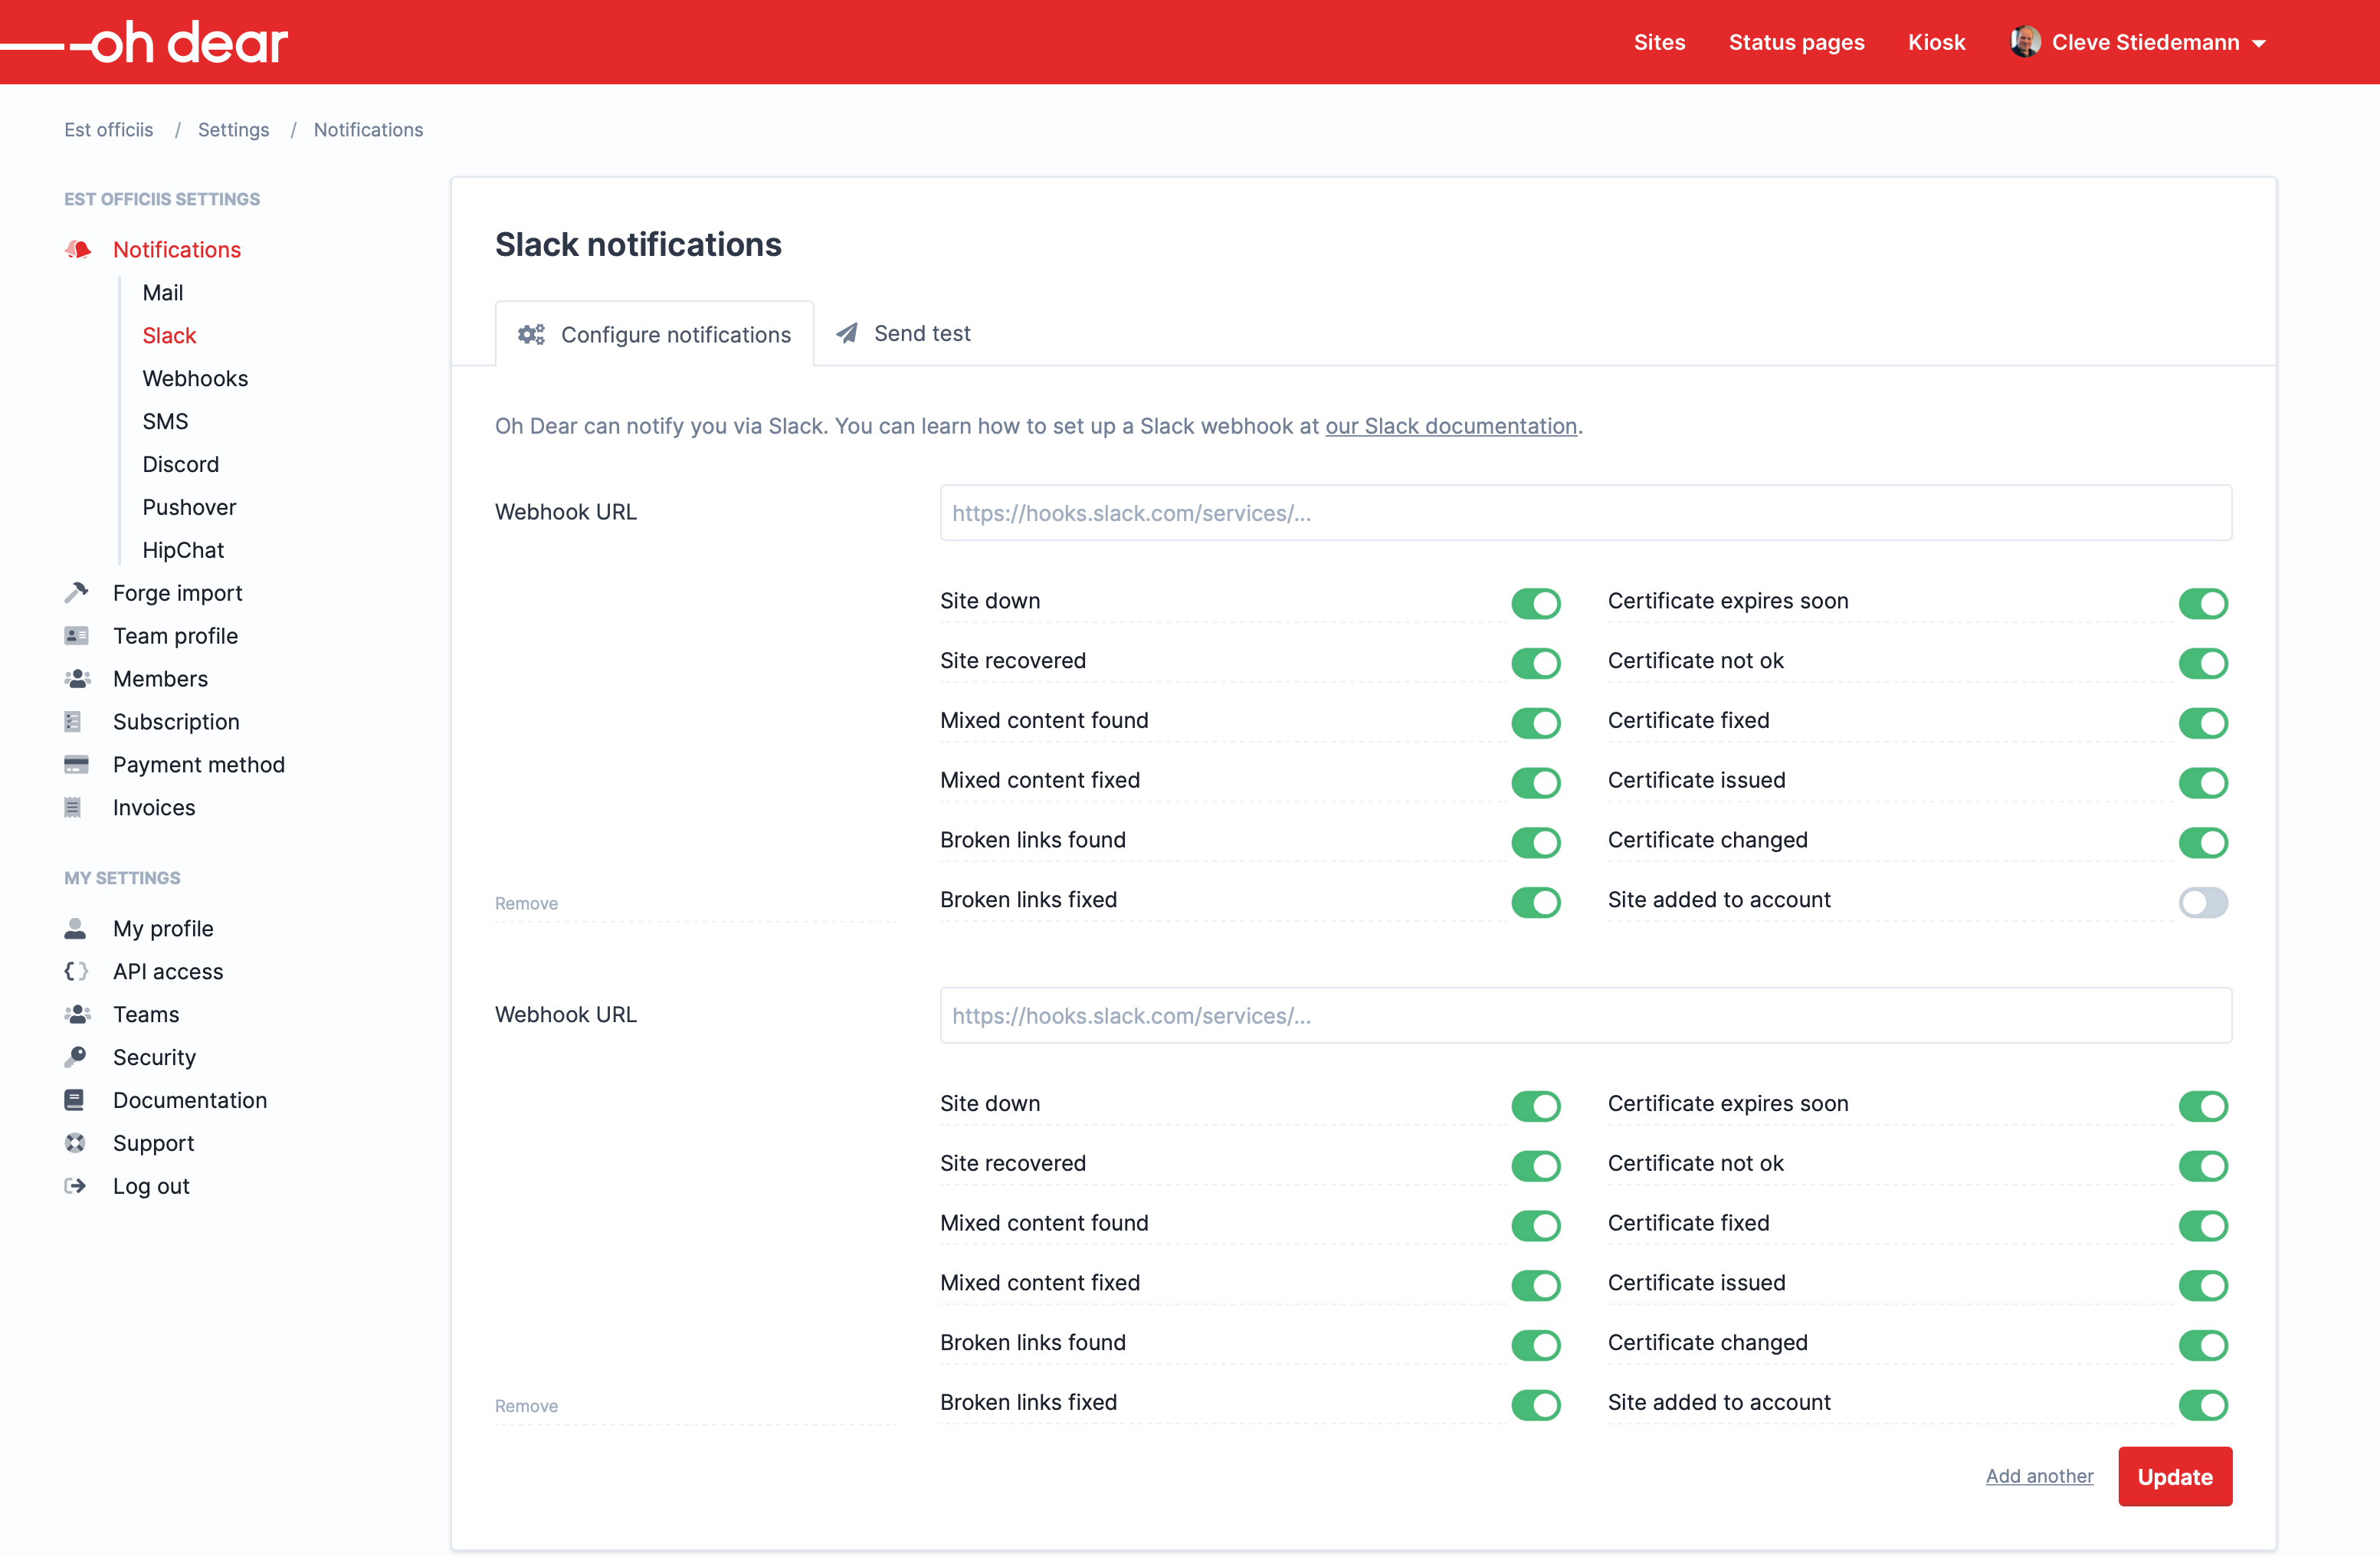Remove the first webhook configuration

(526, 903)
